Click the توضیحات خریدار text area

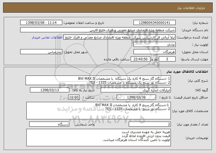(x=98, y=138)
